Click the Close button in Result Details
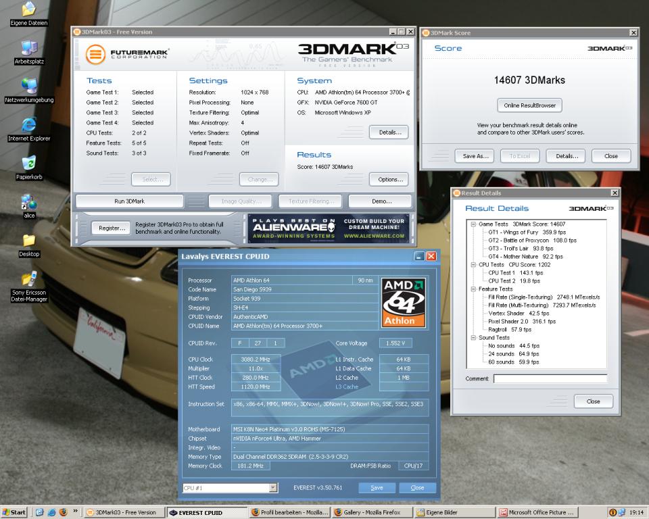Image resolution: width=649 pixels, height=519 pixels. (x=593, y=401)
